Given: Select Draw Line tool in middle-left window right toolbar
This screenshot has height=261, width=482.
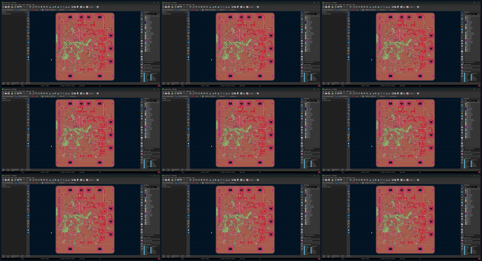Looking at the screenshot, I should coord(142,122).
